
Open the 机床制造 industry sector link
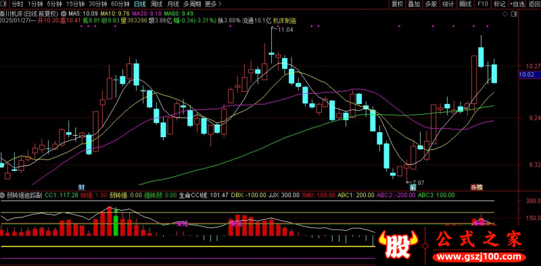tap(285, 21)
